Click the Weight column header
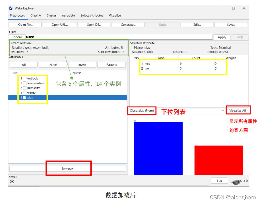260x203 pixels. point(230,58)
